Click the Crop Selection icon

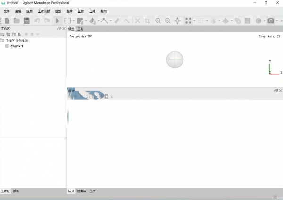point(147,21)
